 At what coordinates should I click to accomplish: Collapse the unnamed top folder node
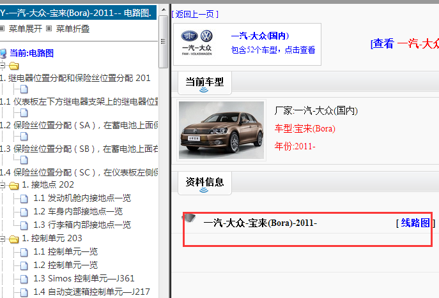[3, 66]
